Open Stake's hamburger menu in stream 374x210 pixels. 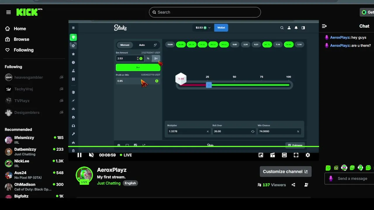click(x=73, y=28)
